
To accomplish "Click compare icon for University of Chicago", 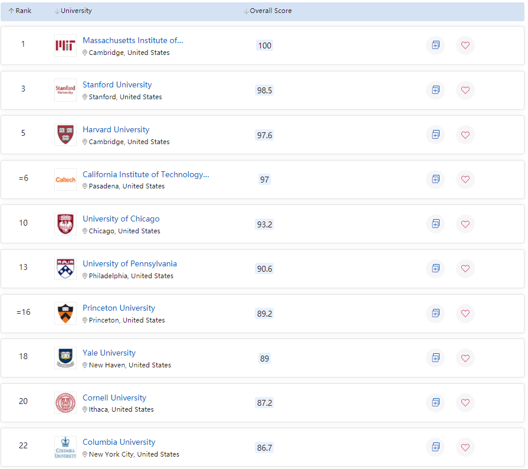I will [435, 224].
